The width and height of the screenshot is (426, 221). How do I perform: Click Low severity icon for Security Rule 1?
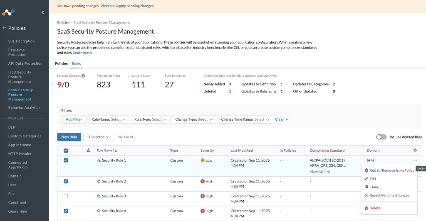coord(203,160)
